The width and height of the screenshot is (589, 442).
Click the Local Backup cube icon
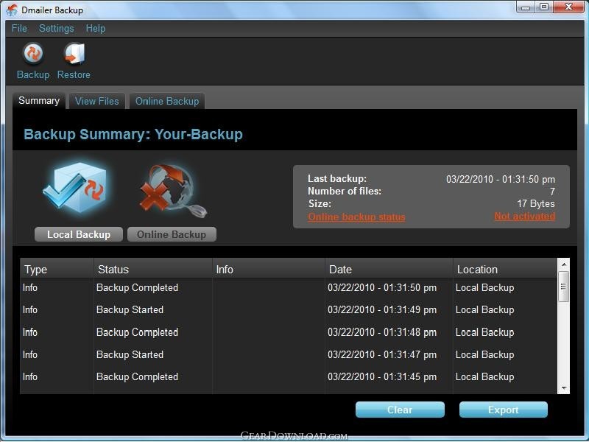click(x=77, y=189)
